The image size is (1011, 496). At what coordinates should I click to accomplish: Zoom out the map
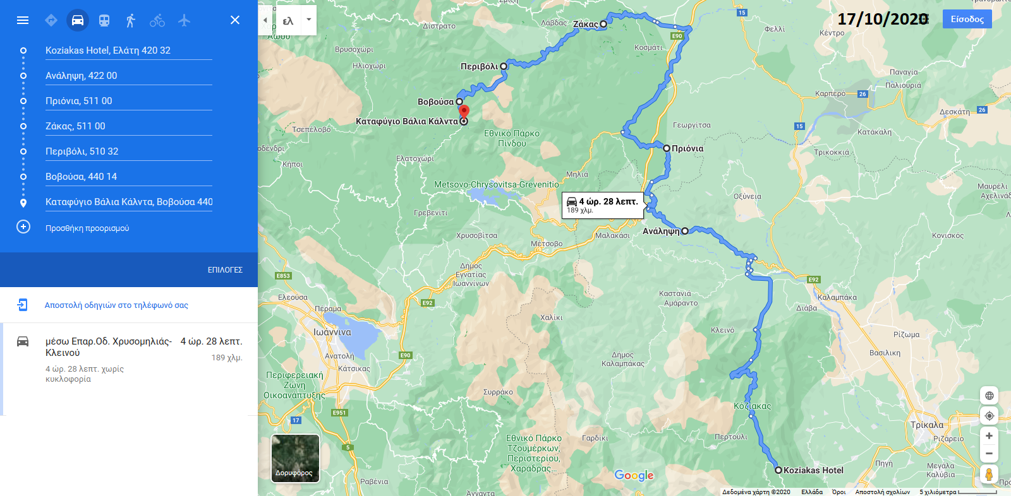[x=989, y=453]
